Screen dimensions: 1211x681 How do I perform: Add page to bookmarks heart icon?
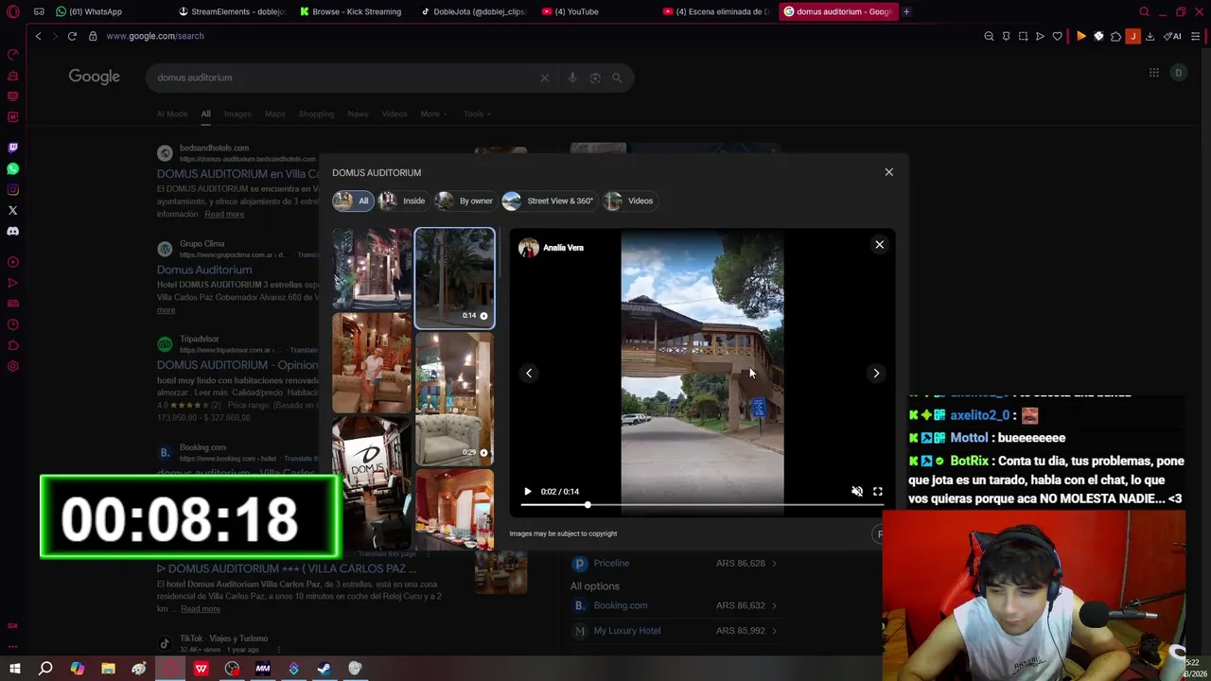[x=1058, y=36]
